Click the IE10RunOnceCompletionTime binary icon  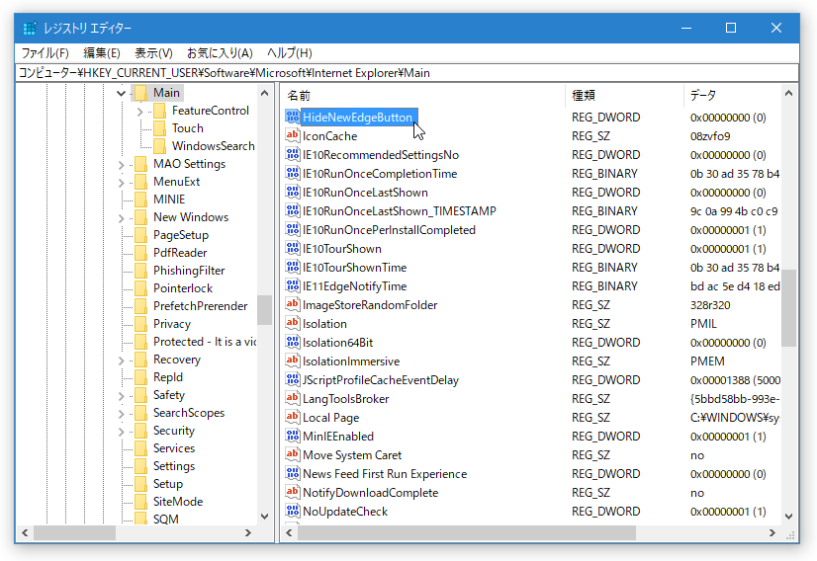(x=293, y=173)
